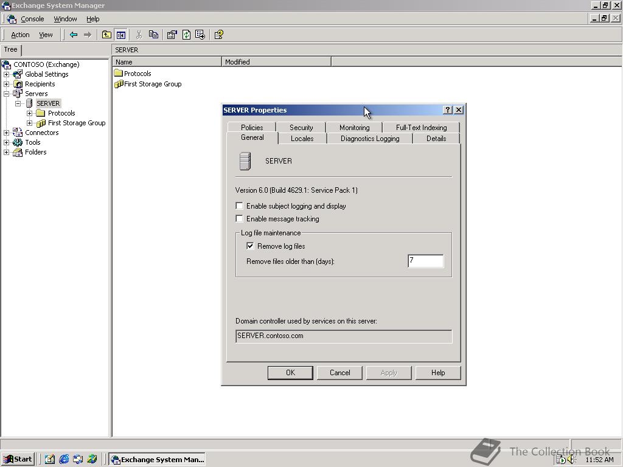This screenshot has width=623, height=467.
Task: Click the Cut scissors icon
Action: (x=139, y=35)
